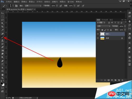Create a new layer icon
The width and height of the screenshot is (132, 99).
(119, 80)
